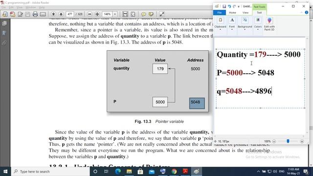
Task: Open the bookmarks panel in Reader sidebar
Action: [x=4, y=33]
